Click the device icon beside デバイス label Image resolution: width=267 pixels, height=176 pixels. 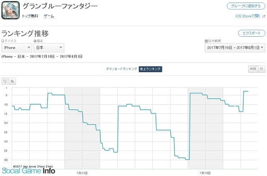[x=3, y=41]
